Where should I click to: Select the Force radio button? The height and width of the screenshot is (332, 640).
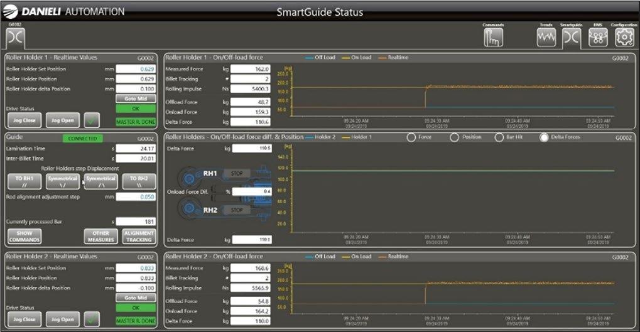pos(411,137)
